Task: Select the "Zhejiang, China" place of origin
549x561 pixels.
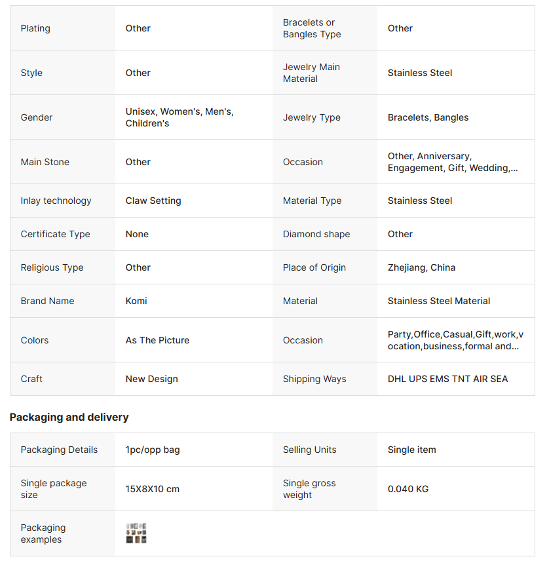Action: (421, 268)
